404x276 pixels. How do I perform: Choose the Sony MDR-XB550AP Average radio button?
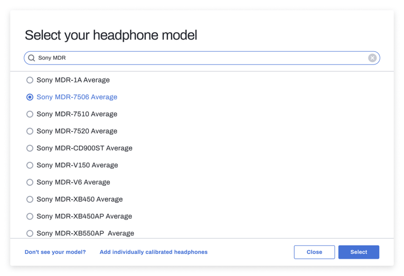pyautogui.click(x=30, y=233)
